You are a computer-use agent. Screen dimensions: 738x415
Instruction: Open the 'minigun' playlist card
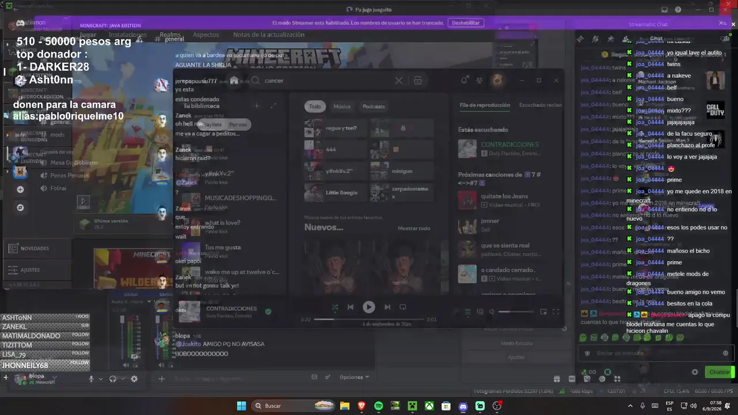click(402, 171)
